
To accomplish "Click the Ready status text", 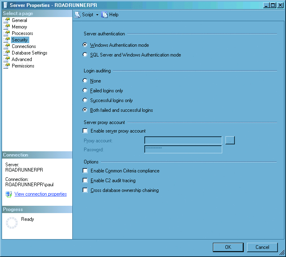I will coord(28,219).
